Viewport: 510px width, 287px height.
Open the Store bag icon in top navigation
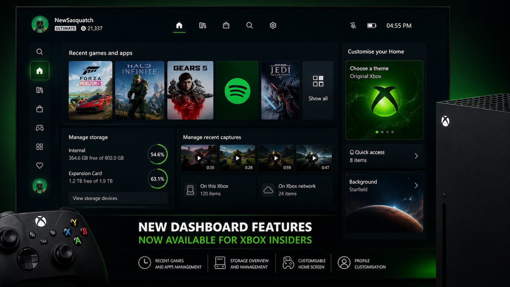click(226, 26)
